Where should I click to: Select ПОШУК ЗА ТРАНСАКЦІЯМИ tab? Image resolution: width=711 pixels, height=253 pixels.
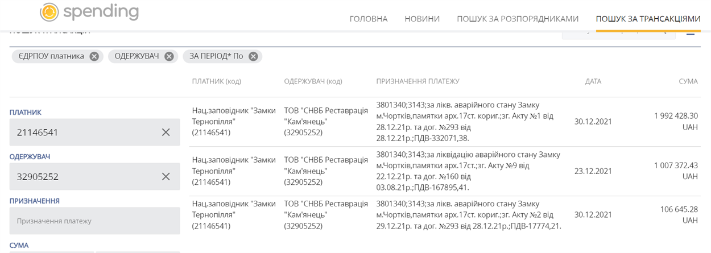tap(648, 19)
